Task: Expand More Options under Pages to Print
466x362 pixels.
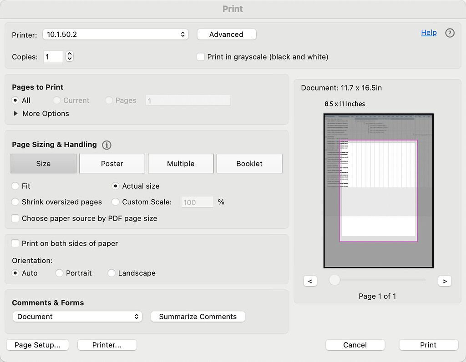Action: pos(16,113)
